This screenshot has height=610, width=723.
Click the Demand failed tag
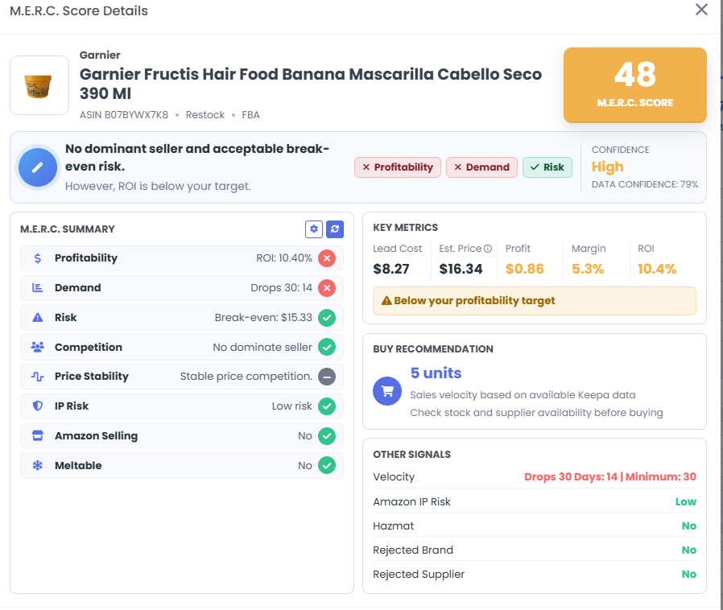(481, 167)
